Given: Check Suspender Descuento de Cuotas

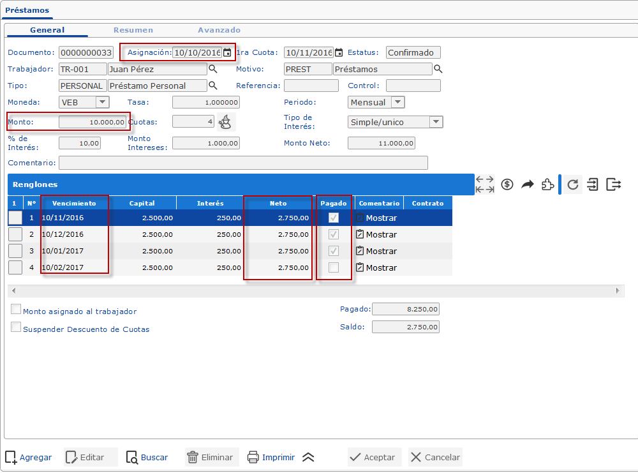Looking at the screenshot, I should (x=16, y=327).
